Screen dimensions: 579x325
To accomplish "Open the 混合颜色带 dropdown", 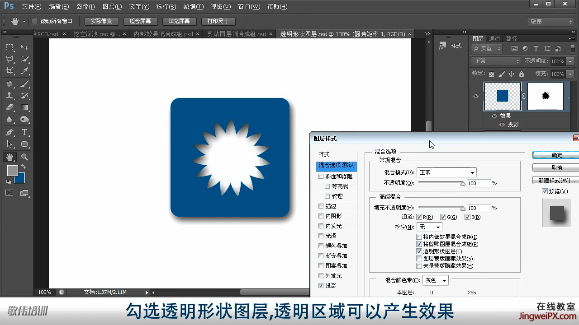I will point(436,280).
